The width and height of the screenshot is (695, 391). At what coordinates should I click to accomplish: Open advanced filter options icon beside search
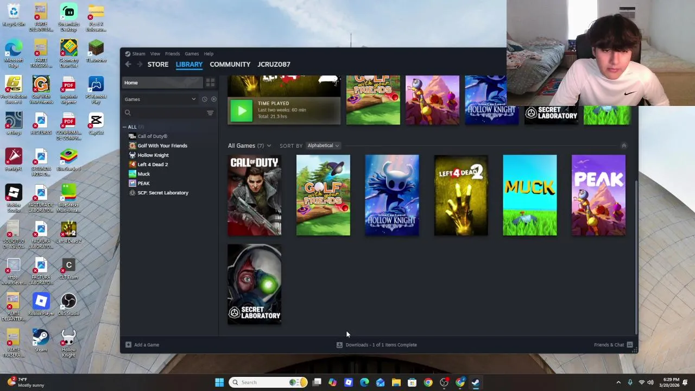(210, 113)
